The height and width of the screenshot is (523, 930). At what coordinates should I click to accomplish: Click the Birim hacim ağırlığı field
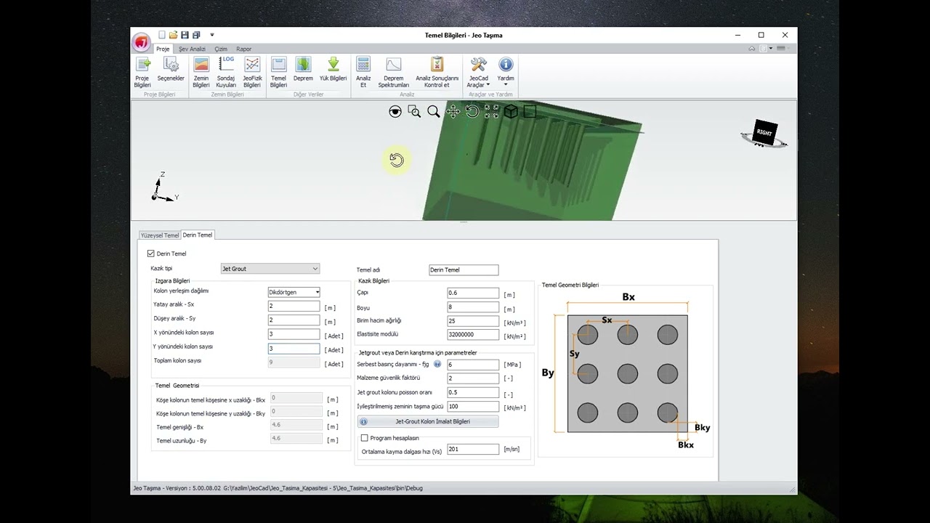pos(473,321)
